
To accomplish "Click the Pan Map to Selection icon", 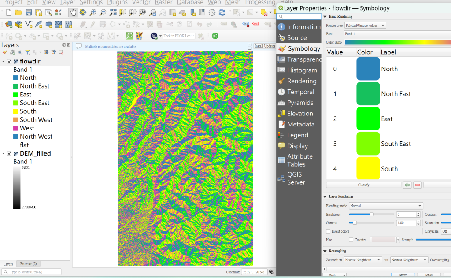I will [x=83, y=12].
